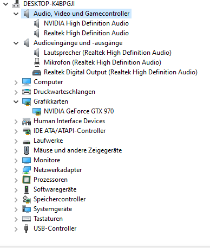Select the 'Laufwerke' label

48,141
